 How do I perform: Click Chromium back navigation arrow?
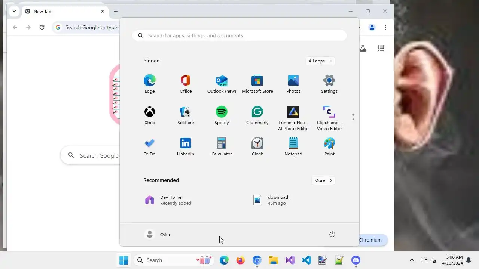(15, 27)
